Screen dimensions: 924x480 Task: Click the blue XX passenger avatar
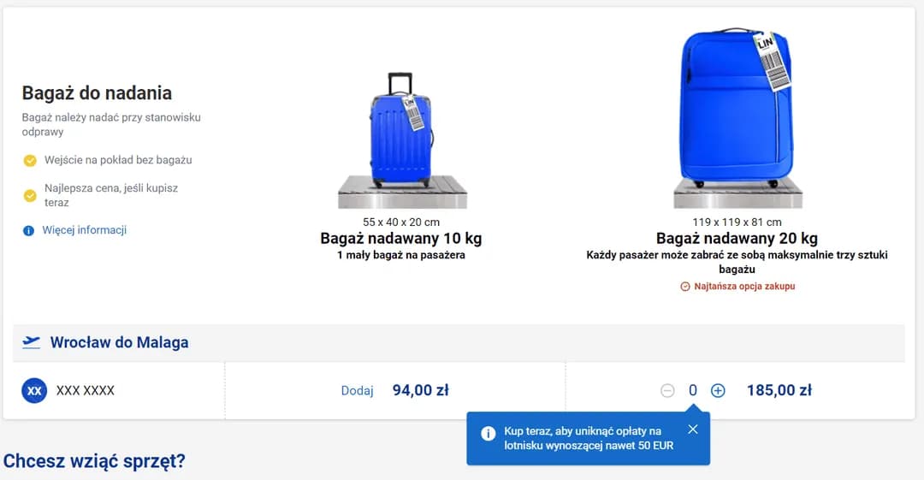34,391
